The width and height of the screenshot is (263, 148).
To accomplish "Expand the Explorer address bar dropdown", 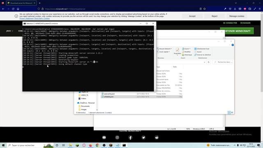I will tap(204, 62).
